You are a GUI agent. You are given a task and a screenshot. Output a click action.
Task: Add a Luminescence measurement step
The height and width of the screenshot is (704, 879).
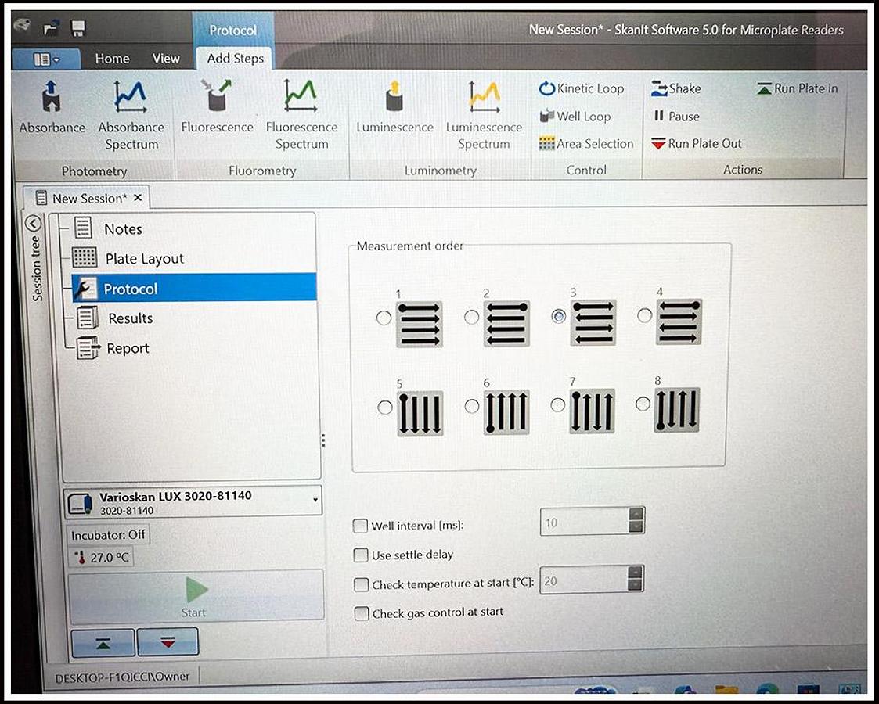coord(394,108)
